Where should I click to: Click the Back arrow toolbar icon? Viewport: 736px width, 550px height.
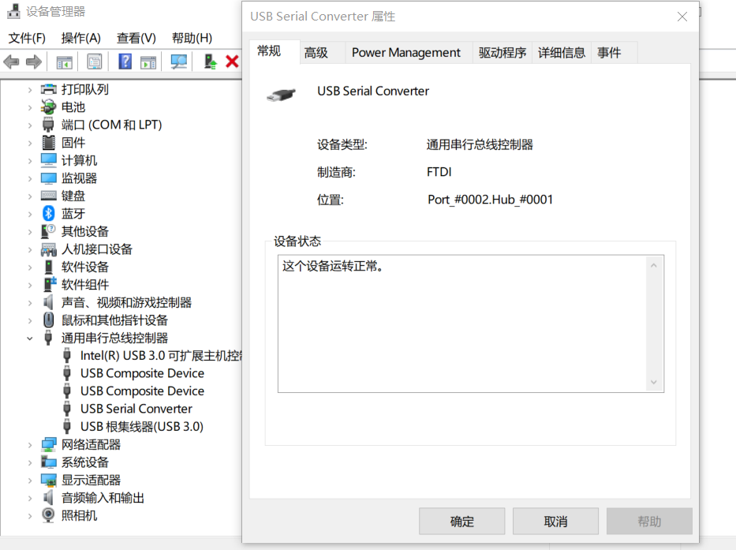tap(11, 62)
